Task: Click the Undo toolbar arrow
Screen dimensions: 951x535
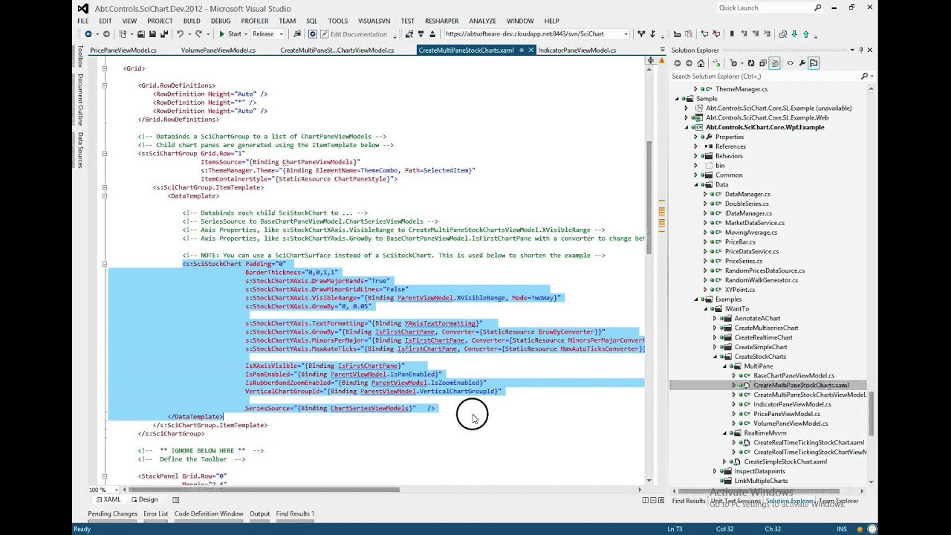Action: (180, 34)
